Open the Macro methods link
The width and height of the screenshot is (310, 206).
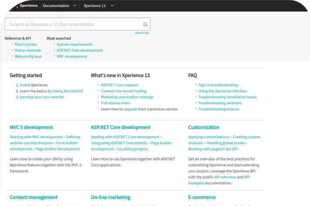click(28, 50)
